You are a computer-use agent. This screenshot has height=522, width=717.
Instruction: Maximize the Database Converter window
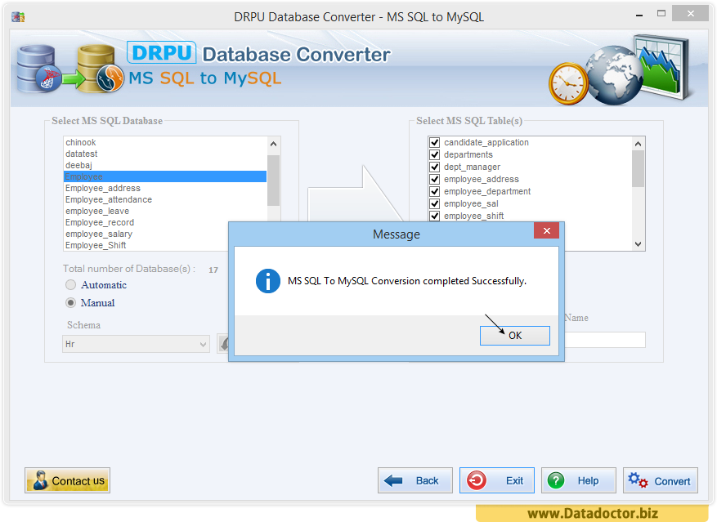pos(661,14)
